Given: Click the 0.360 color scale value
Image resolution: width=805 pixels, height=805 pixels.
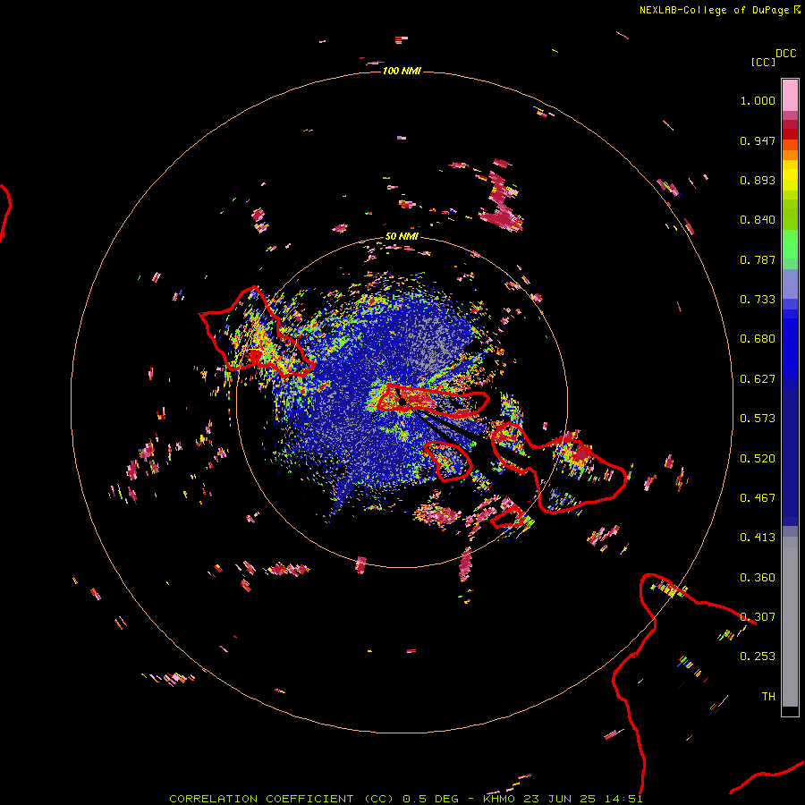Looking at the screenshot, I should point(758,578).
